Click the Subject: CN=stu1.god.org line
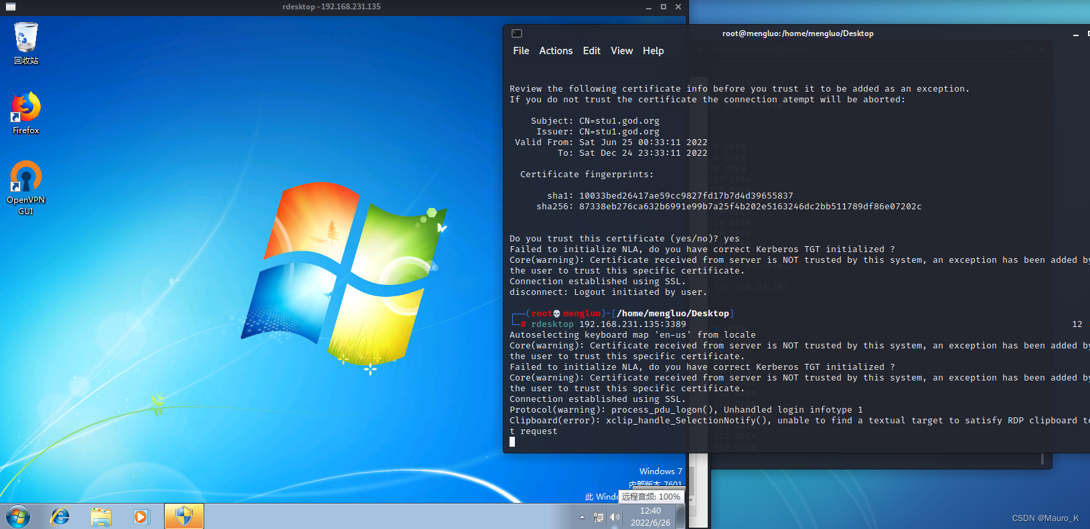 595,121
